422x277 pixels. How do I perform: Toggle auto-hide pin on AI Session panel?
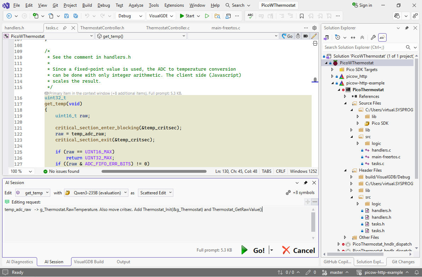coord(306,183)
